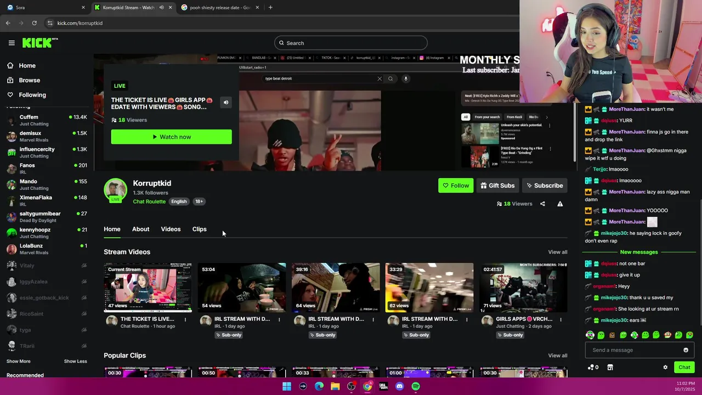Screen dimensions: 702x395
Task: Mute the Korruptkid Stream browser tab
Action: tap(161, 7)
